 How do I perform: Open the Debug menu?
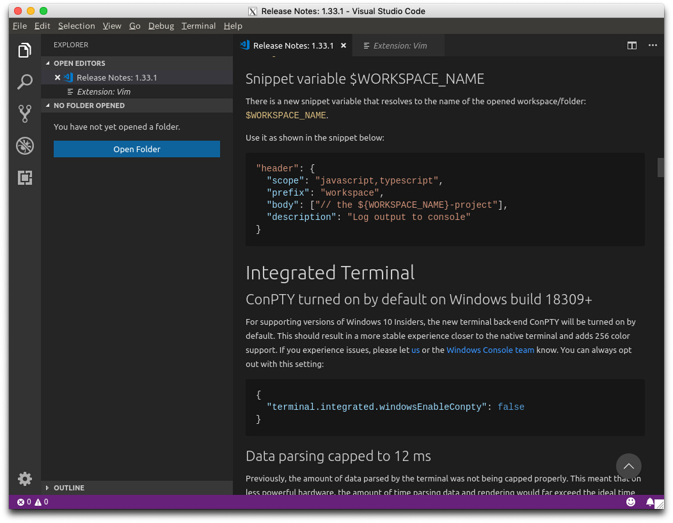161,26
